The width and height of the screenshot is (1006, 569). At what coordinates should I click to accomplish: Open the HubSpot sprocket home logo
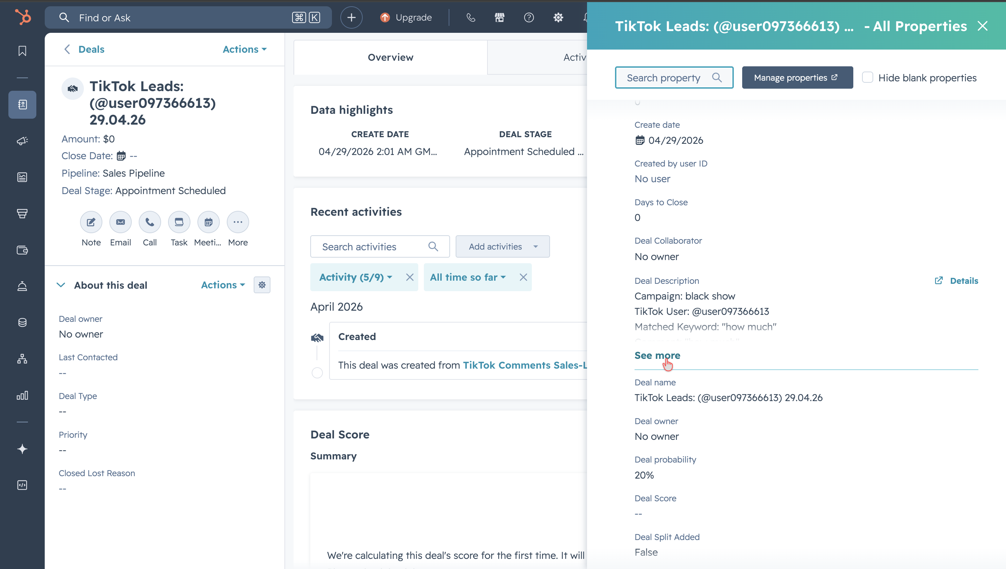(x=23, y=17)
